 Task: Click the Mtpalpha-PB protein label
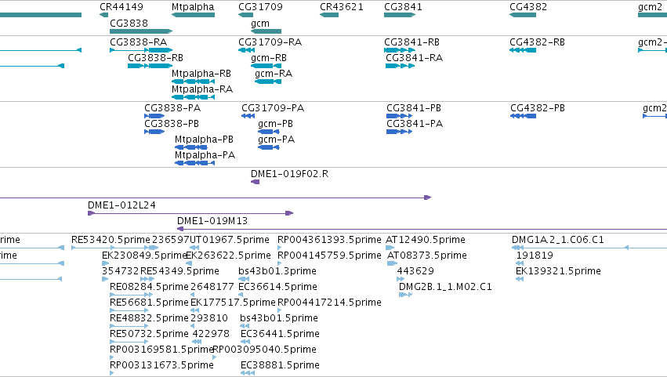[205, 140]
